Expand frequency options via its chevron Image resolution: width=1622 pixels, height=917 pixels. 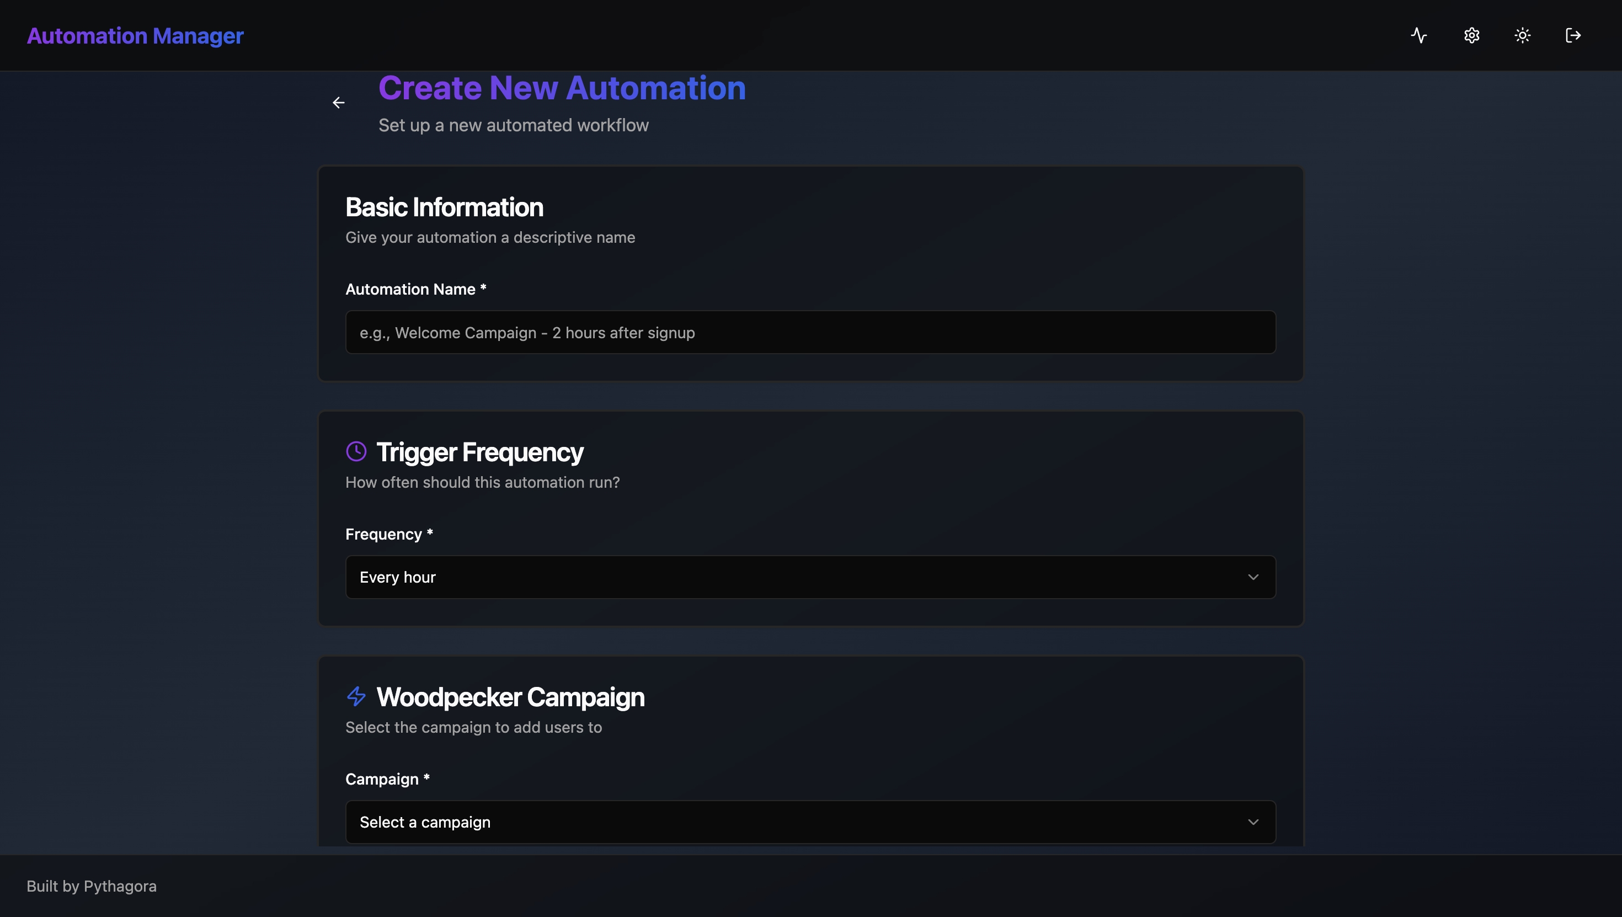click(1253, 577)
